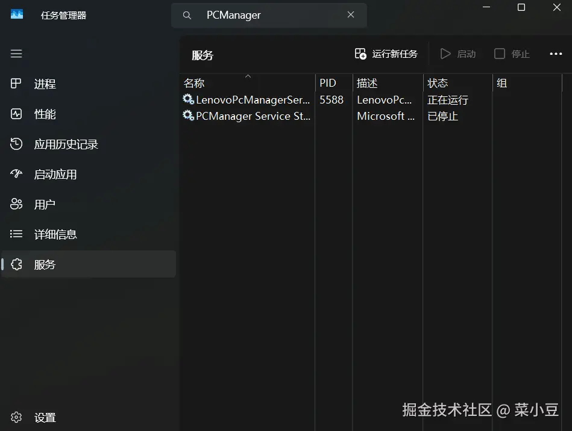The height and width of the screenshot is (431, 572).
Task: Click 运行新任务 (Run new task)
Action: pos(386,54)
